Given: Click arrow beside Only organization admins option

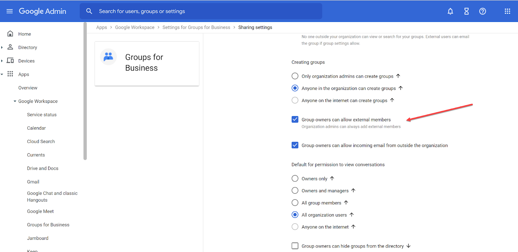Looking at the screenshot, I should click(398, 76).
